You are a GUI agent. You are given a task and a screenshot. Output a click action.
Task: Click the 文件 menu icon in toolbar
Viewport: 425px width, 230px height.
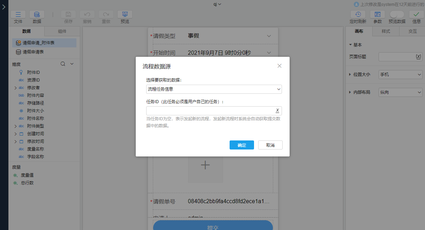click(x=18, y=15)
